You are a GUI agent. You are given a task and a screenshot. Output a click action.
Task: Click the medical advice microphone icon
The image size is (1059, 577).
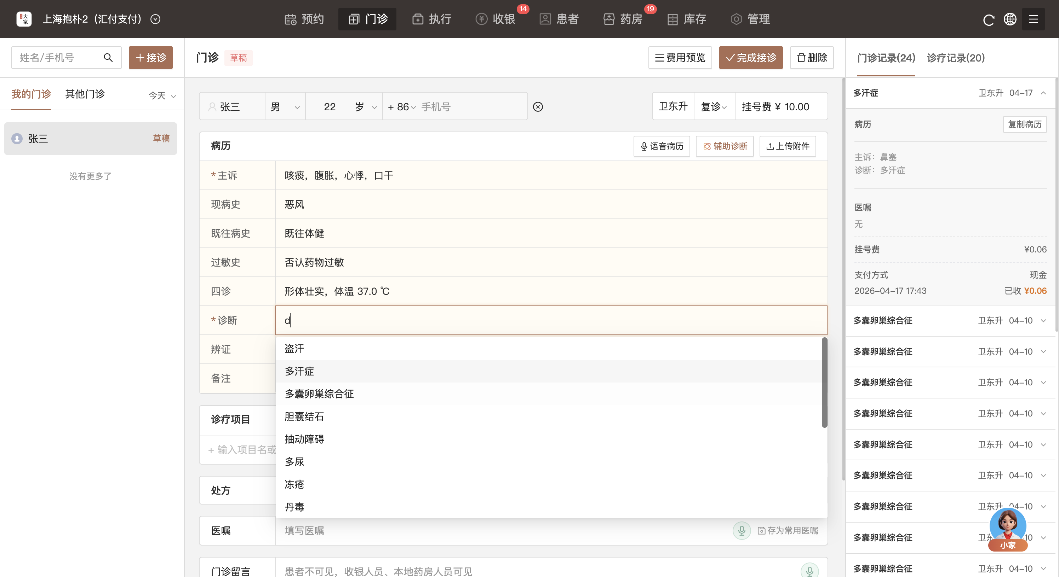click(x=742, y=530)
